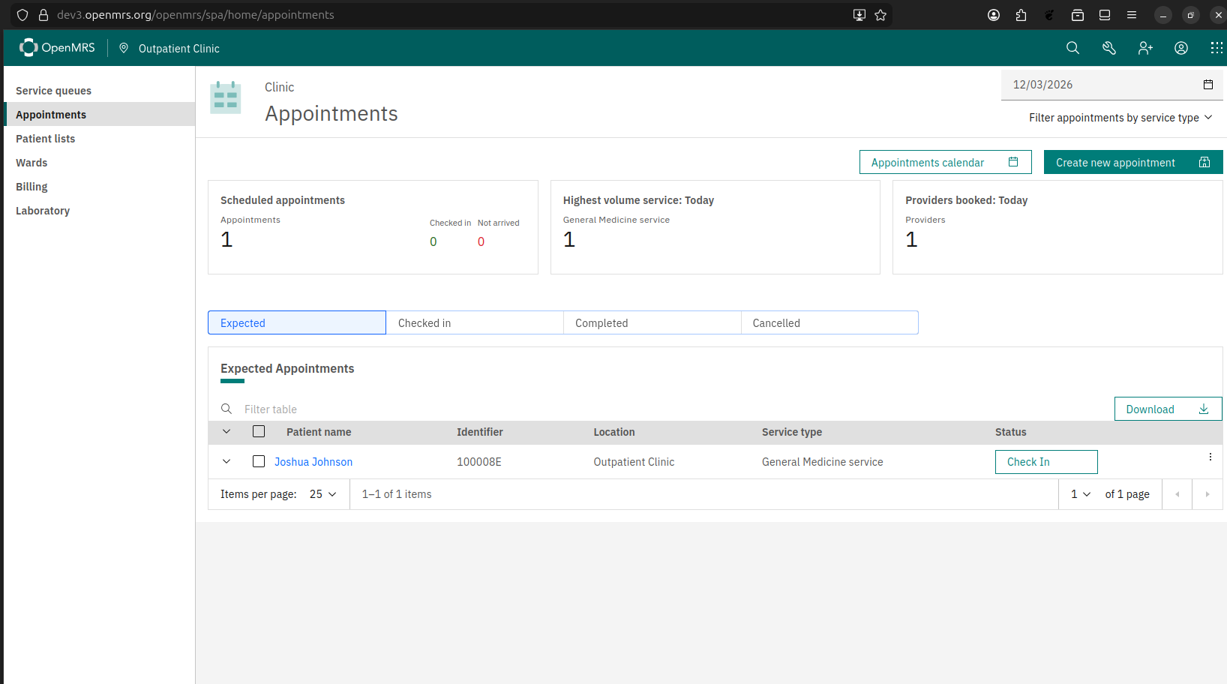This screenshot has width=1227, height=684.
Task: Switch to the Checked in tab
Action: [474, 323]
